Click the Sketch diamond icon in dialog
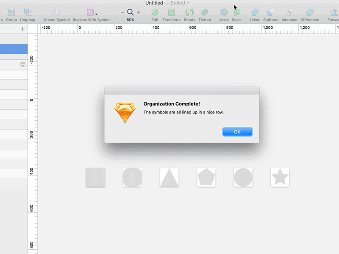 pyautogui.click(x=125, y=112)
